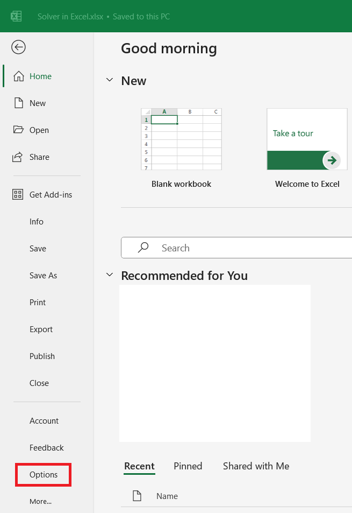Sort by the Name column header
Screen dimensions: 352x513
(x=167, y=496)
